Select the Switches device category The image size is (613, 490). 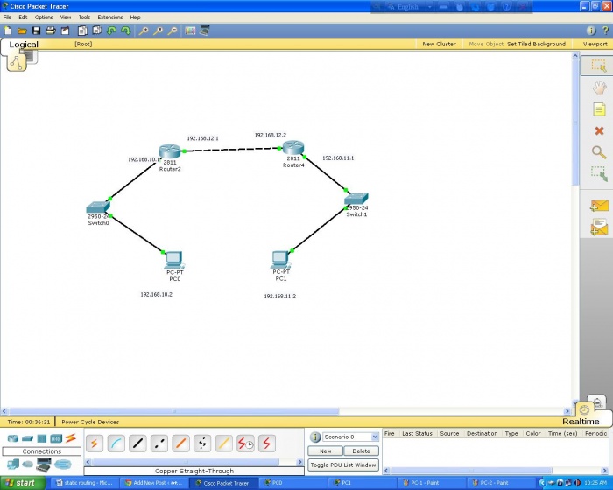(27, 438)
